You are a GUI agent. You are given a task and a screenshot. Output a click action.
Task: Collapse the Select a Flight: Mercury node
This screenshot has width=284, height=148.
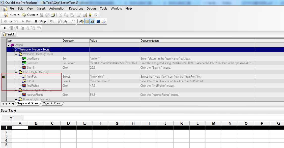coord(16,90)
